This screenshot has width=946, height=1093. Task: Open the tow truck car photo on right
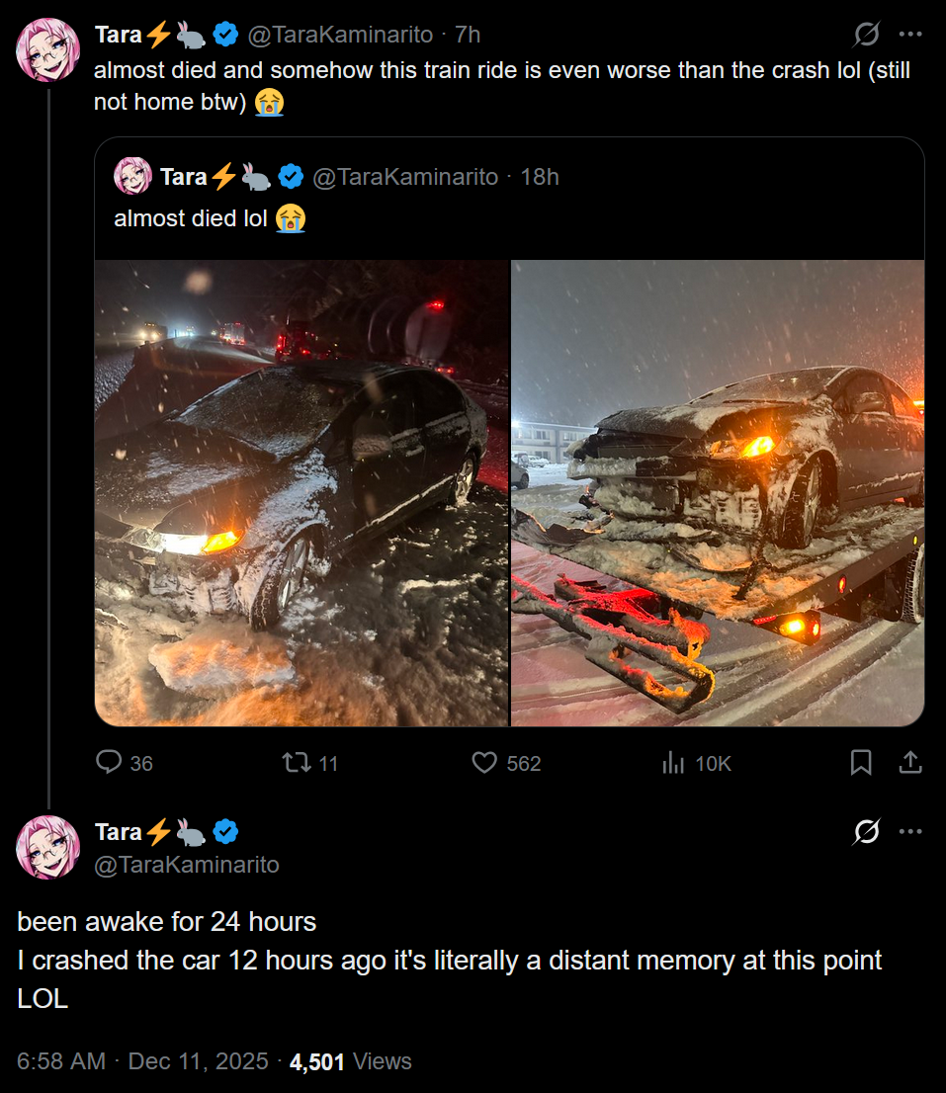[x=718, y=493]
